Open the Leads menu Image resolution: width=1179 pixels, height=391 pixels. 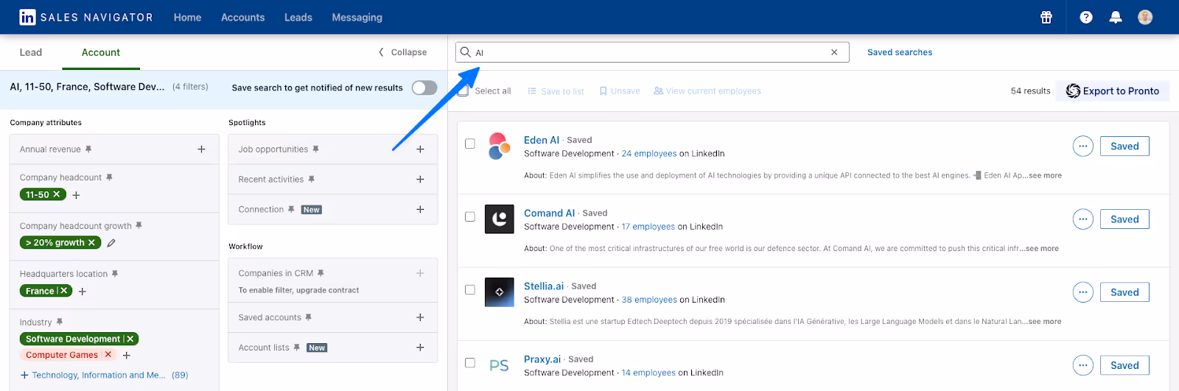click(298, 17)
